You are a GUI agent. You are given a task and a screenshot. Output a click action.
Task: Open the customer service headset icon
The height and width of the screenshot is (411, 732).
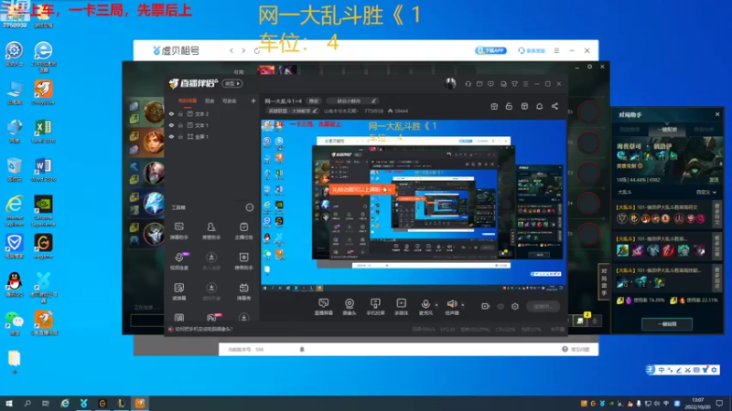[x=468, y=84]
